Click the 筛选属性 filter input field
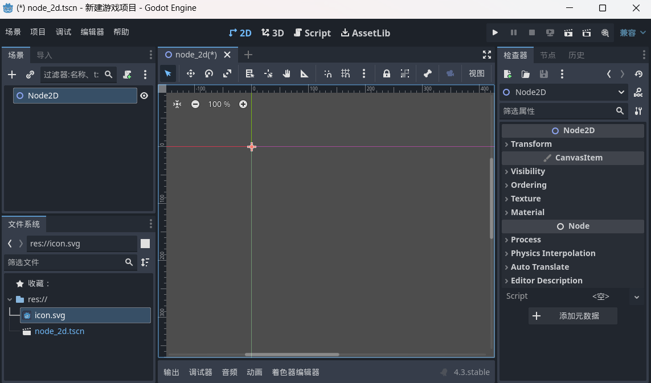Viewport: 651px width, 383px height. 557,111
